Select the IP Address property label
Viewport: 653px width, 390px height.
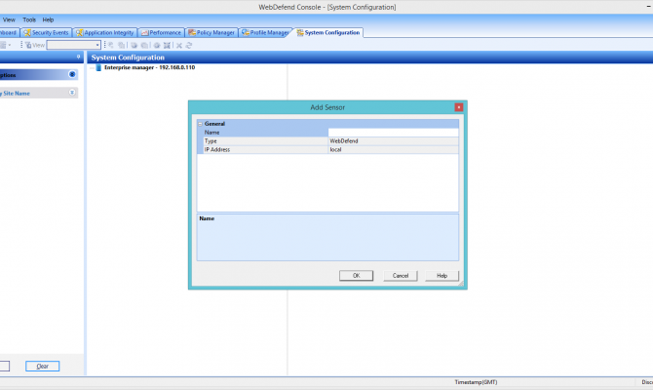coord(217,149)
